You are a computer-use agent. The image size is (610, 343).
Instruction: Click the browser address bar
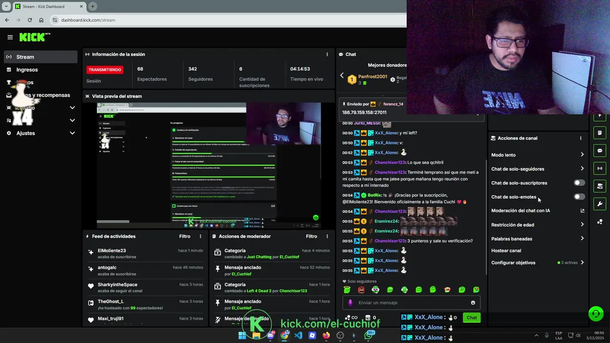pyautogui.click(x=229, y=20)
